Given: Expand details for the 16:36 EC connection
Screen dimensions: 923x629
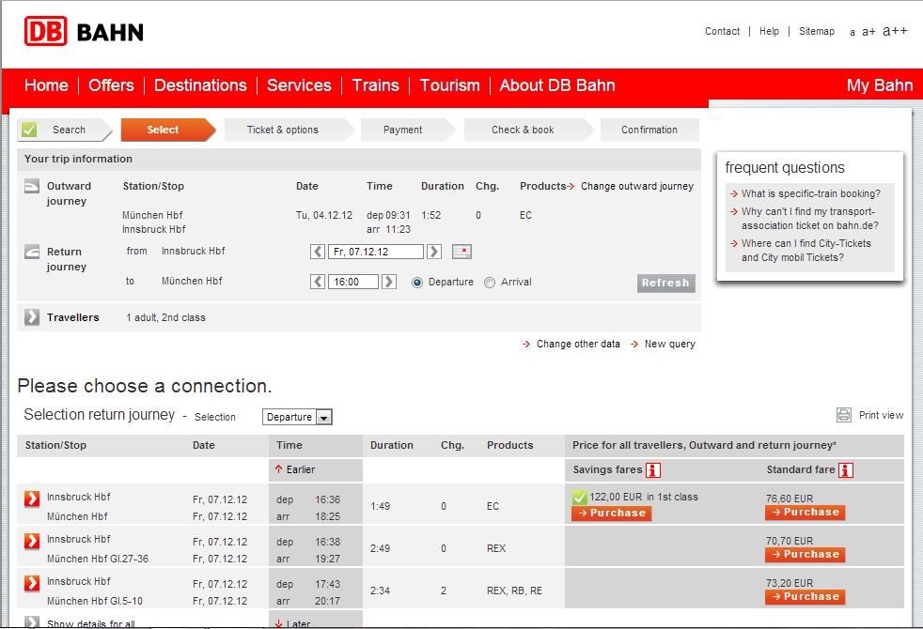Looking at the screenshot, I should pyautogui.click(x=32, y=499).
